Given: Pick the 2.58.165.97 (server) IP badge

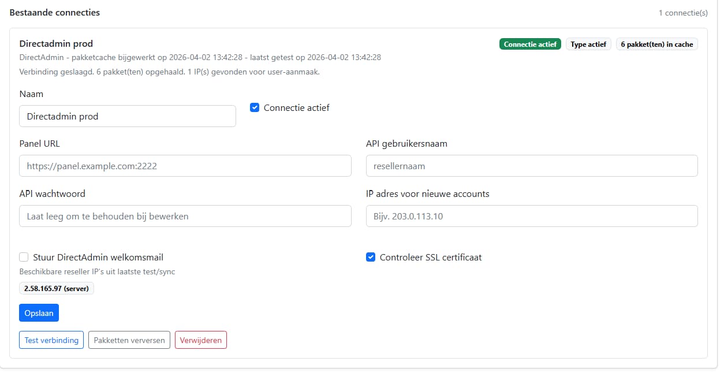Looking at the screenshot, I should point(57,288).
